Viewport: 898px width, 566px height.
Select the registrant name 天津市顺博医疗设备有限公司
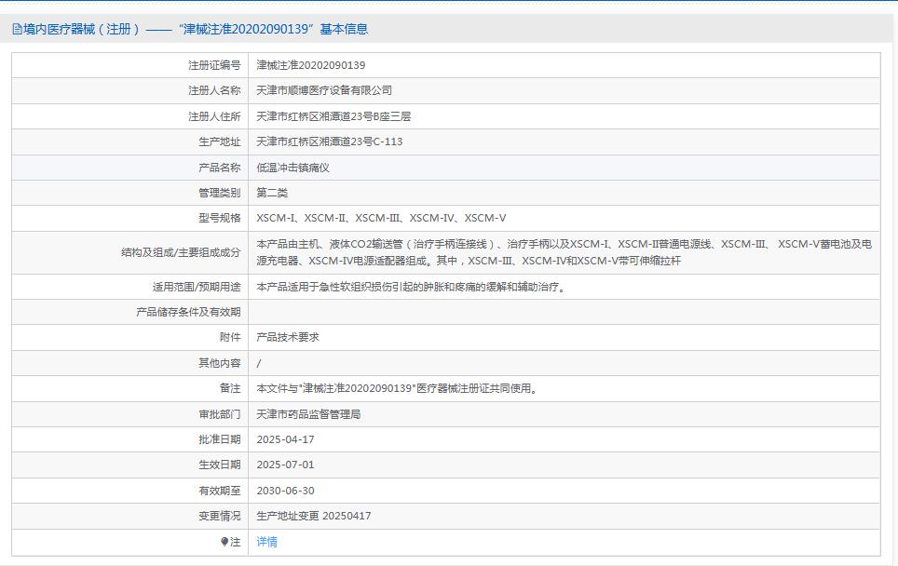pos(329,90)
